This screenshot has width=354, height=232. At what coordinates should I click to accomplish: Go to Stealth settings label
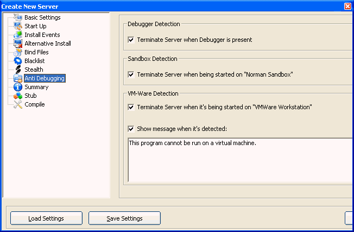(x=34, y=70)
